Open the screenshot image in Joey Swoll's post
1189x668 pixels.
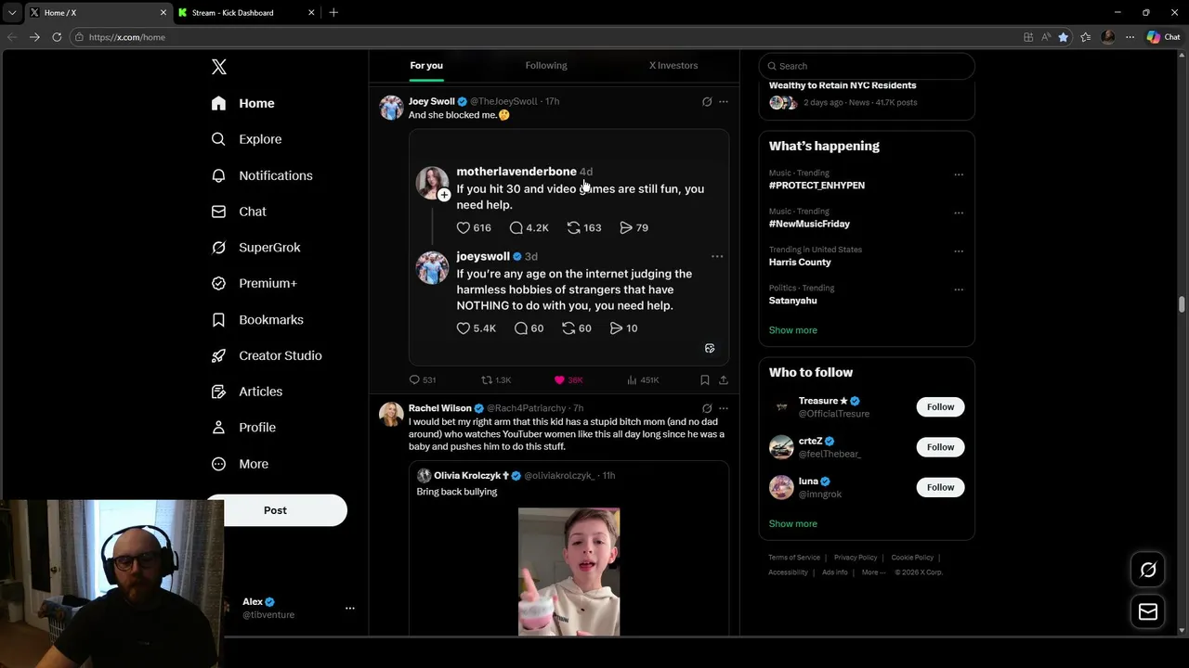(x=568, y=247)
